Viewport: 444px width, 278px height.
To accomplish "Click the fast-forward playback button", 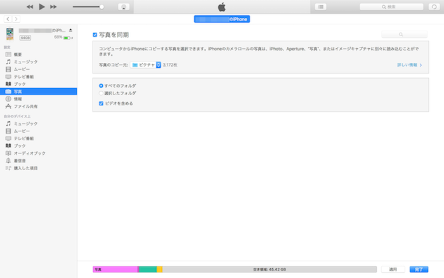I will tap(53, 7).
